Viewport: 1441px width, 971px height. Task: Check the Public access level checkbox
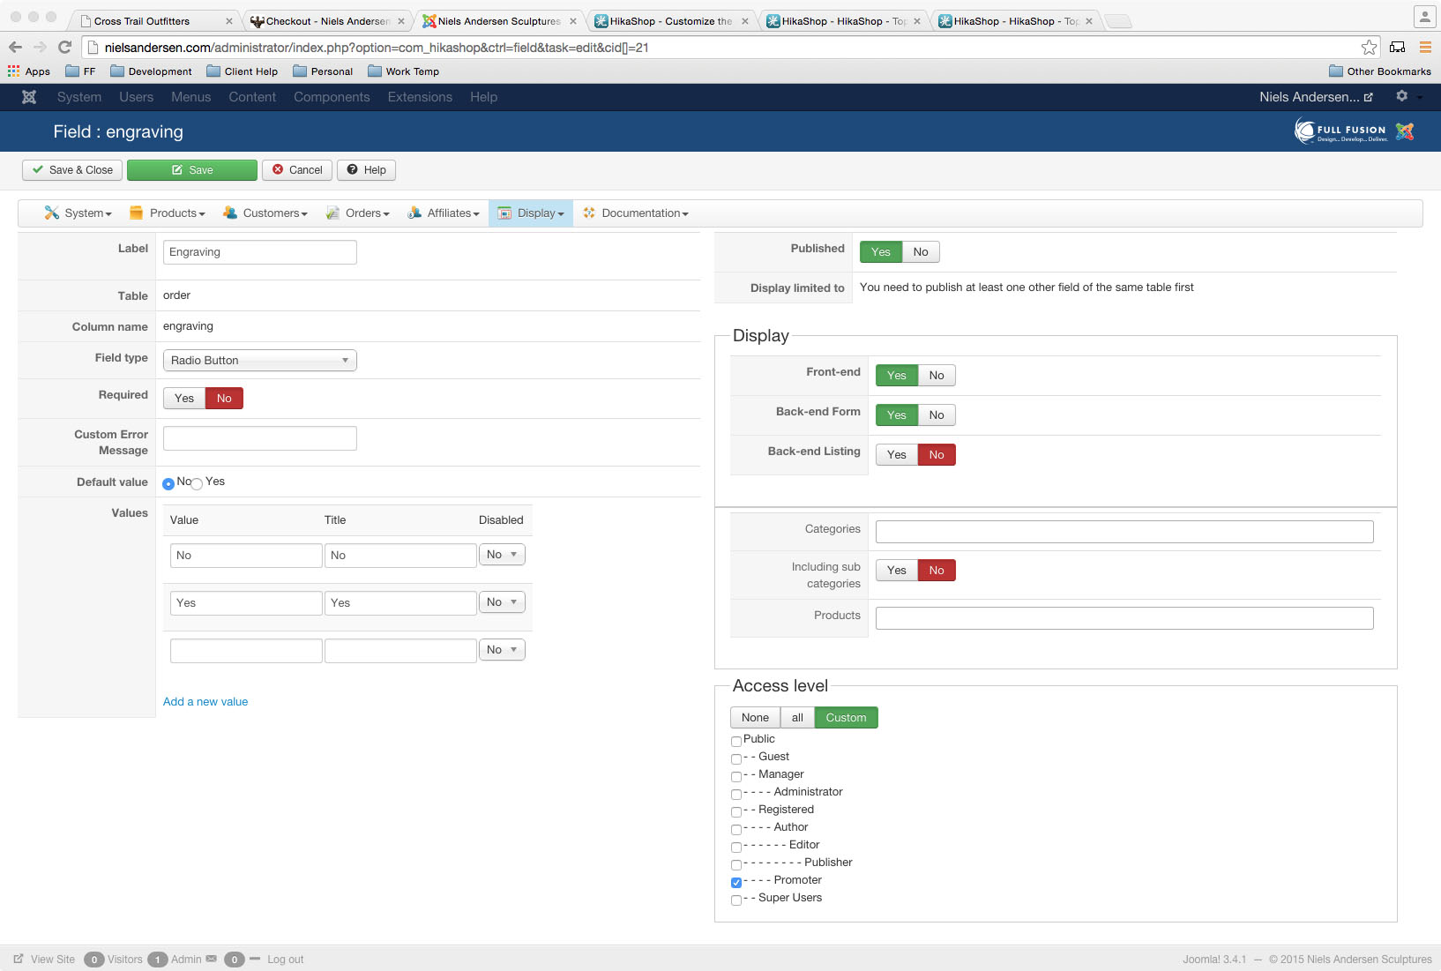coord(736,742)
